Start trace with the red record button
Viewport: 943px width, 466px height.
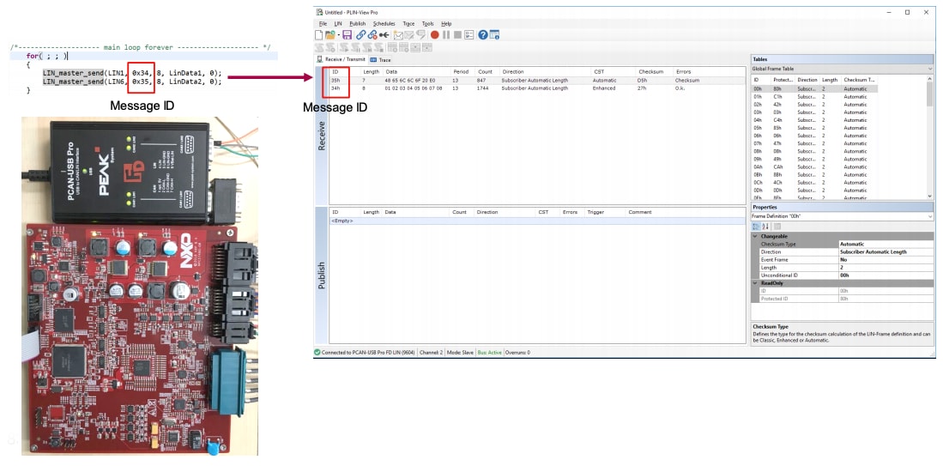pyautogui.click(x=435, y=35)
